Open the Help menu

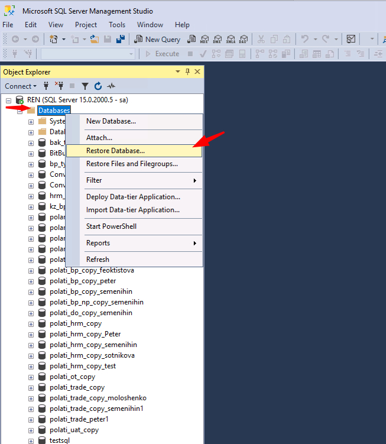(182, 25)
